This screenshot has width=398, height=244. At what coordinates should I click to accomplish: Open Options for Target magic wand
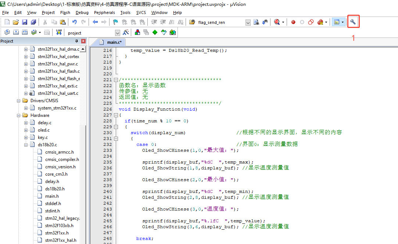coord(126,32)
